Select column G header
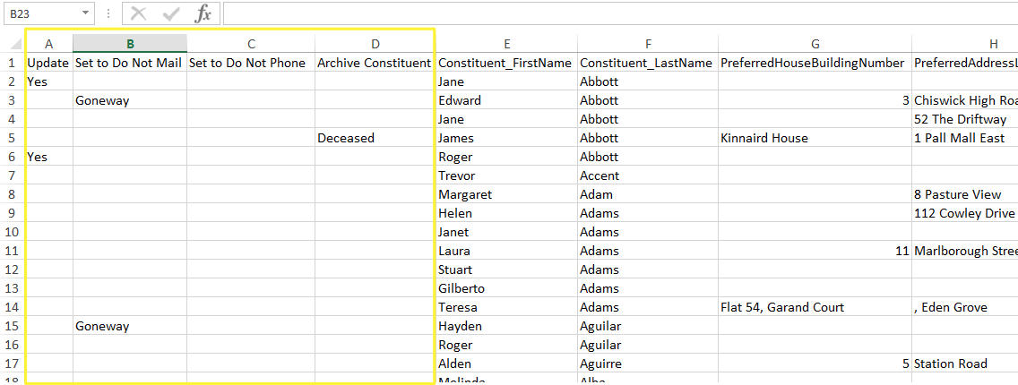This screenshot has height=385, width=1018. pos(815,44)
